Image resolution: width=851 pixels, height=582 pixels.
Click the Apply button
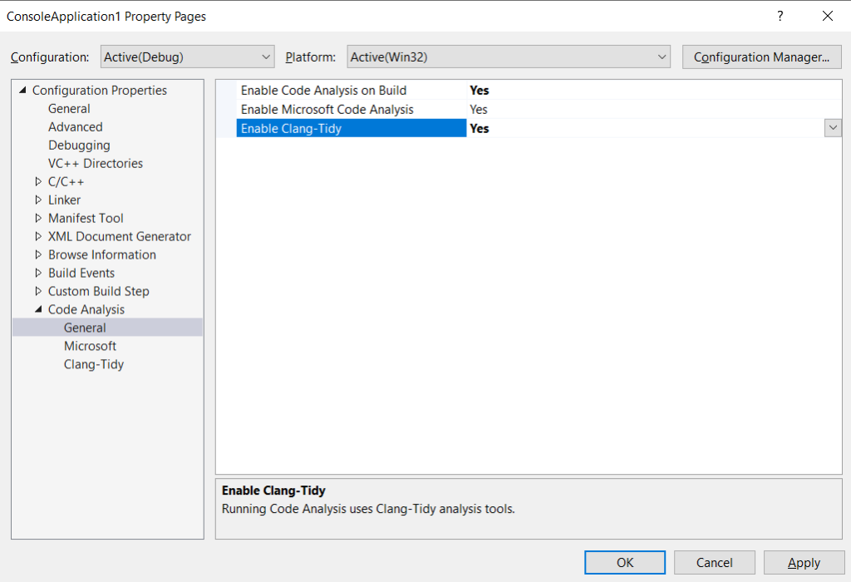pos(804,563)
